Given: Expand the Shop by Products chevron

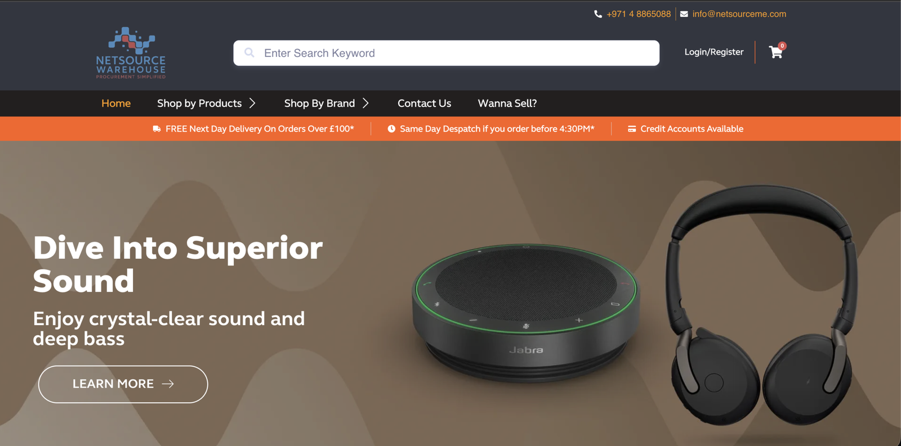Looking at the screenshot, I should tap(252, 103).
